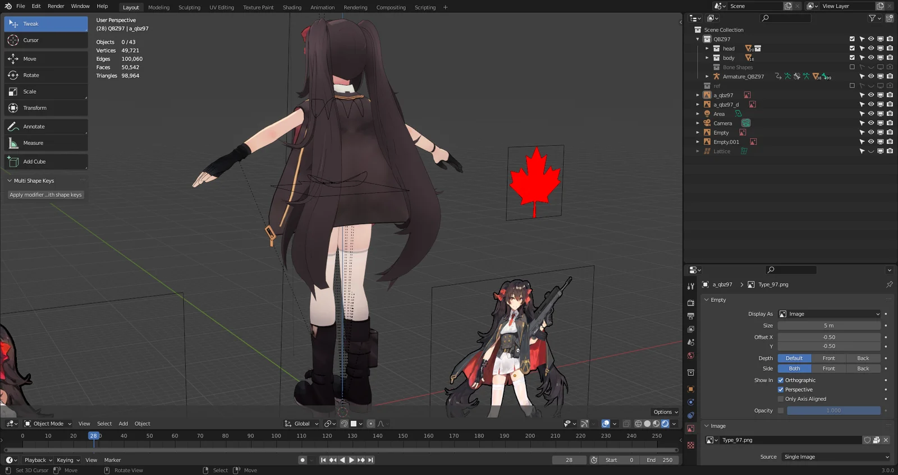Click the End frame 250 field
The height and width of the screenshot is (475, 898).
pyautogui.click(x=659, y=460)
